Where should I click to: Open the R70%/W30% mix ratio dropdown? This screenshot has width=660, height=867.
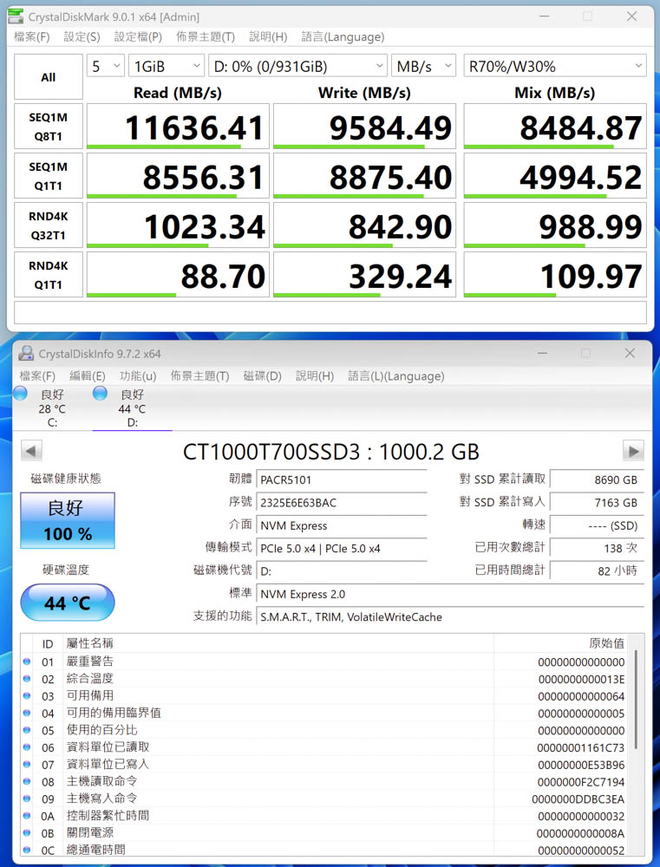click(555, 66)
